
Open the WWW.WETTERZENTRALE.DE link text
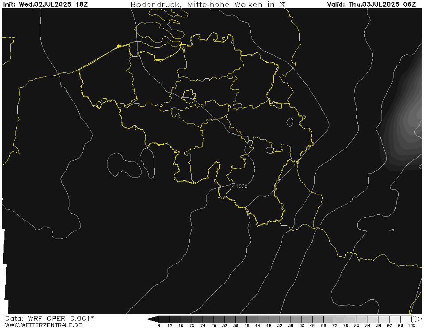click(43, 325)
